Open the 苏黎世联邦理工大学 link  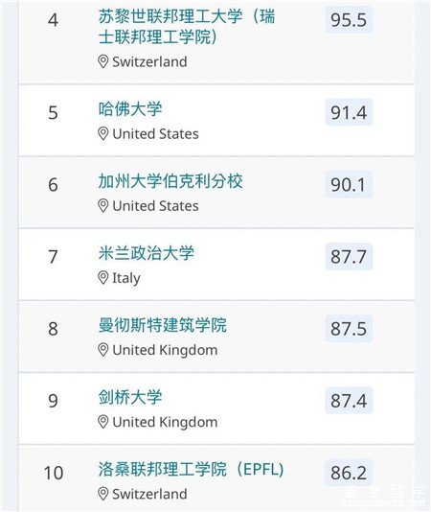(x=187, y=27)
